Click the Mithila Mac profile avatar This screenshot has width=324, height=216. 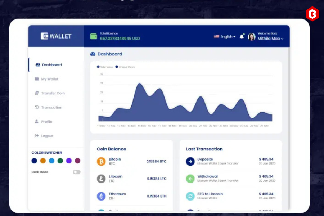(x=252, y=37)
